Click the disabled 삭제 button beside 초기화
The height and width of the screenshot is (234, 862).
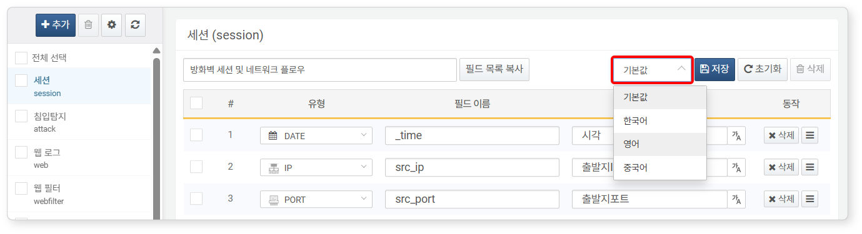(810, 69)
